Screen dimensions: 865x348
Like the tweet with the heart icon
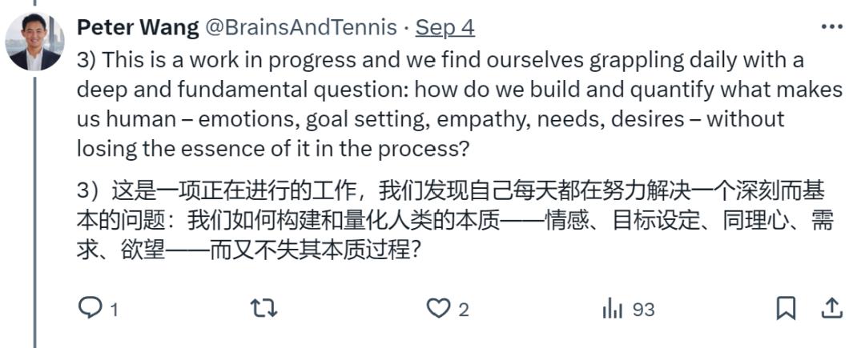(437, 309)
